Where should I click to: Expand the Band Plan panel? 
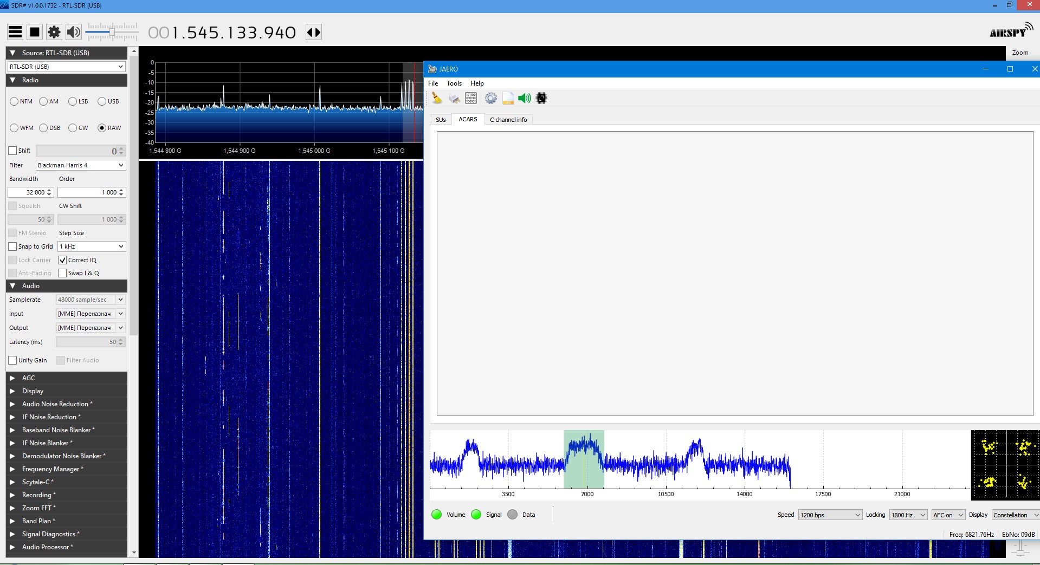[67, 521]
